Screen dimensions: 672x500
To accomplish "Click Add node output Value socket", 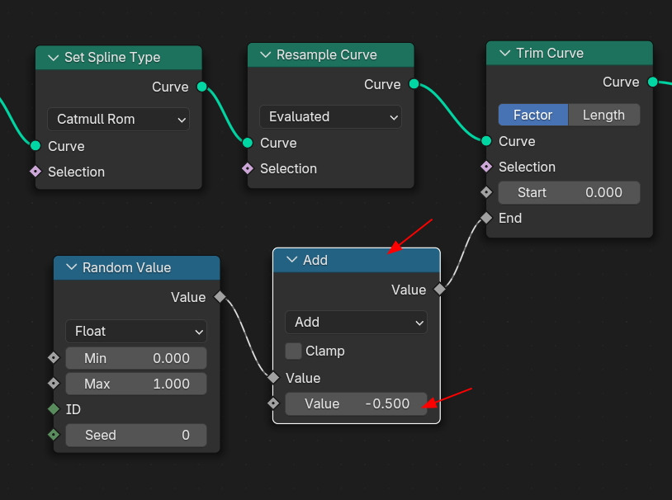I will click(x=440, y=290).
